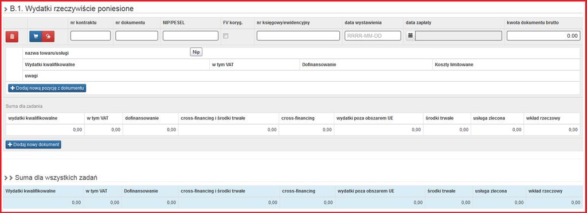587x213 pixels.
Task: Click Wydatki kwalifikowalne header in the blue summary table
Action: 31,191
